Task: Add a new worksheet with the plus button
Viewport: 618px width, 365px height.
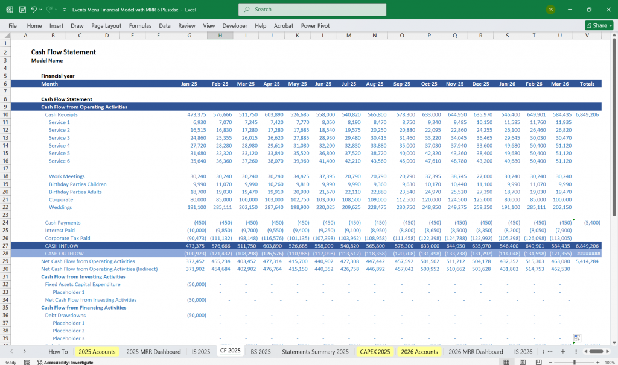Action: 563,351
